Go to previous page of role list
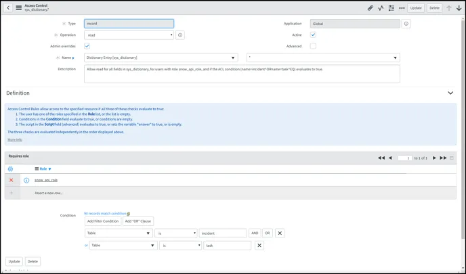Screen dimensions: 466x274 [390, 158]
